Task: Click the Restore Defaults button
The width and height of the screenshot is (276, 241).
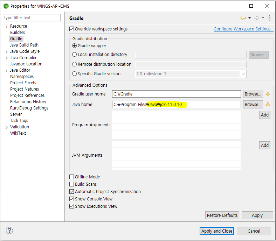Action: pyautogui.click(x=222, y=215)
